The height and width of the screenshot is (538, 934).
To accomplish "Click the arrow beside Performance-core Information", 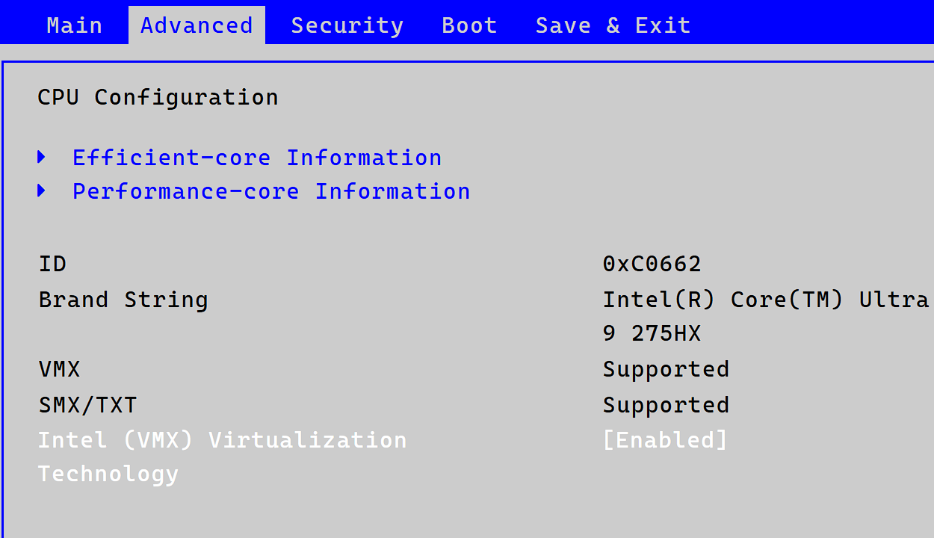I will (42, 191).
